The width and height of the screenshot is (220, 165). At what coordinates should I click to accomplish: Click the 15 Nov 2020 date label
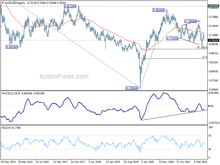pyautogui.click(x=166, y=162)
